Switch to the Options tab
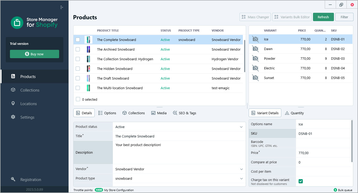The height and width of the screenshot is (193, 358). 107,113
